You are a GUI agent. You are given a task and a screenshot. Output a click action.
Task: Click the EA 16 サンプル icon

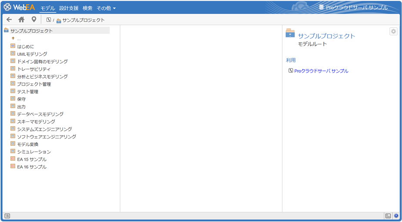(13, 166)
